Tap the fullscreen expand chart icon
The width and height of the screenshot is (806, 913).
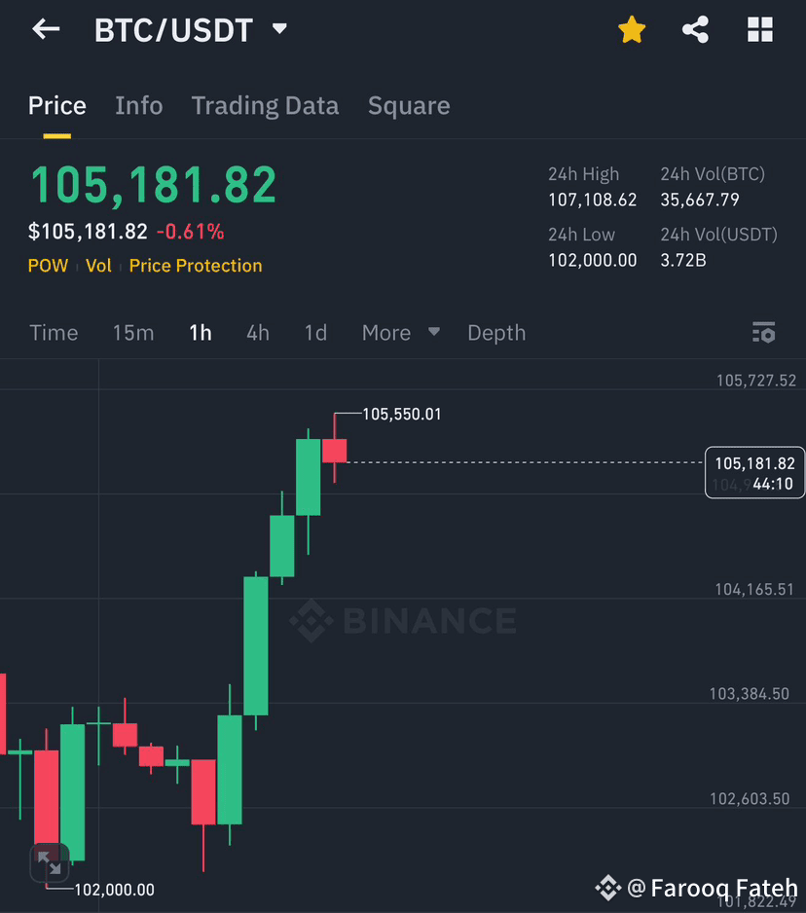[x=50, y=863]
